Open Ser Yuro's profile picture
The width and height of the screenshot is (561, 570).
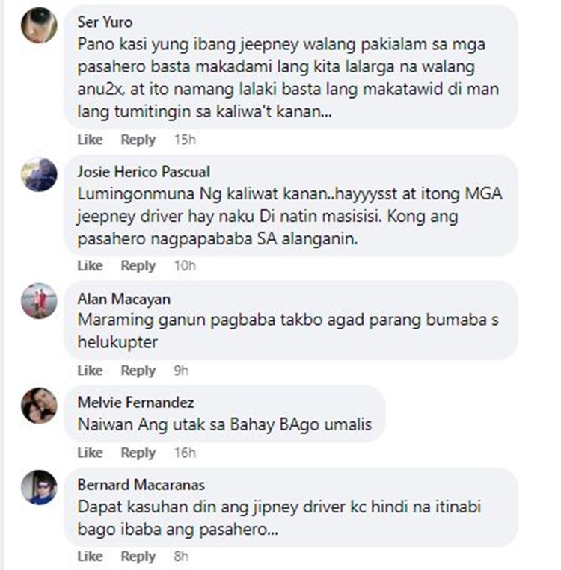pos(39,25)
